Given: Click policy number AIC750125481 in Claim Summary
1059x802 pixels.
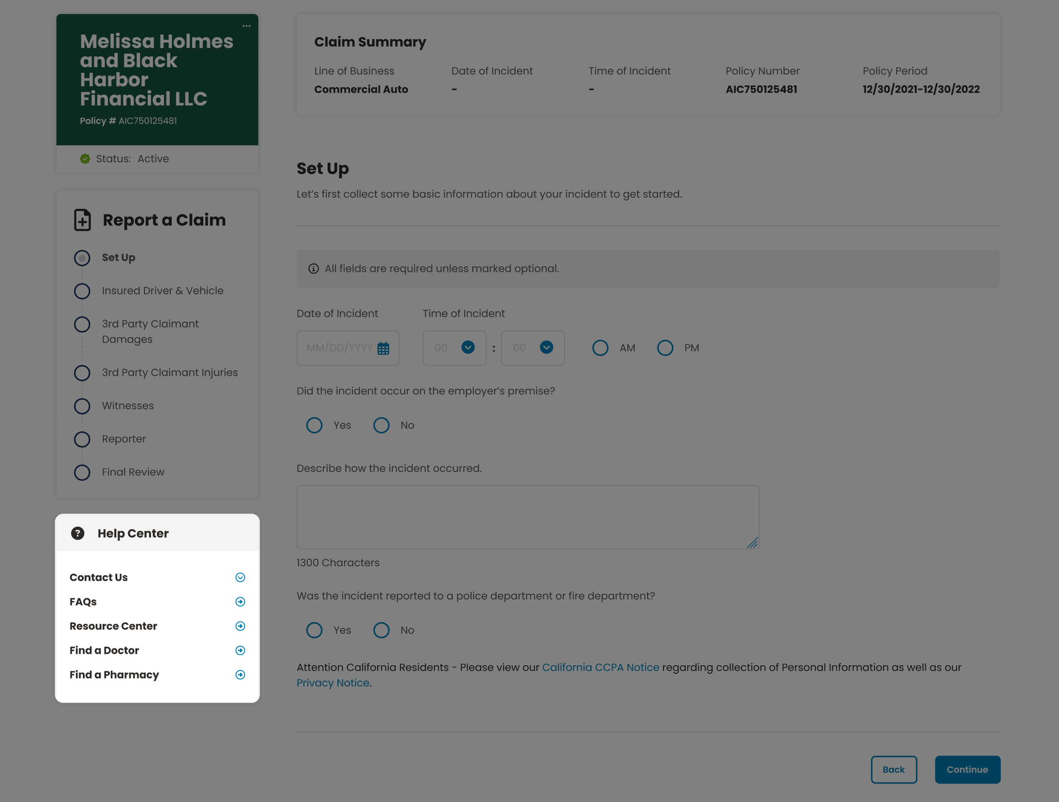Looking at the screenshot, I should click(761, 89).
